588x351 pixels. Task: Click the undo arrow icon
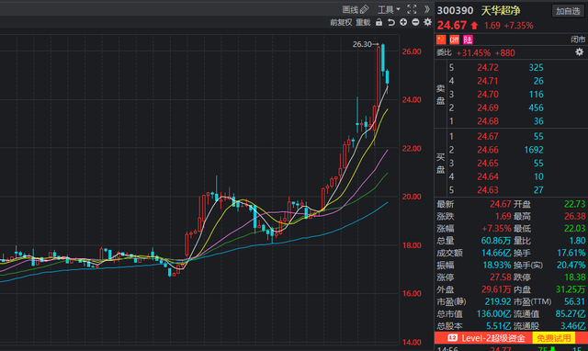(391, 22)
